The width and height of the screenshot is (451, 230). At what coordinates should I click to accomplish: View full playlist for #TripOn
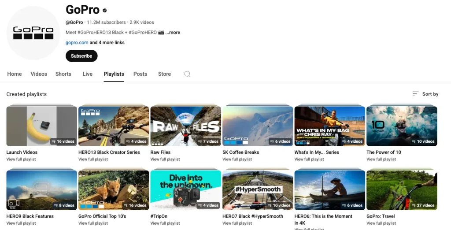(x=165, y=223)
